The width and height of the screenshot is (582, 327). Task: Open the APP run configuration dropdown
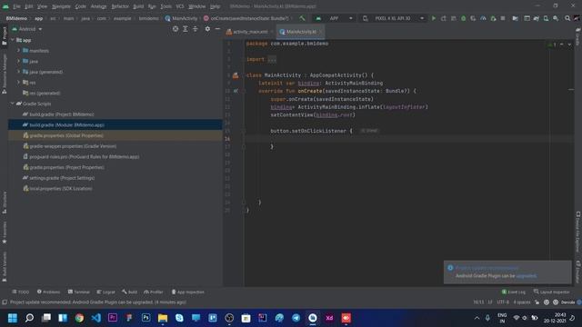[334, 18]
